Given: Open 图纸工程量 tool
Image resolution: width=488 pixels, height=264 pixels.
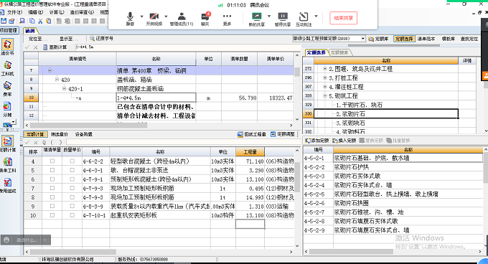Looking at the screenshot, I should tap(252, 134).
